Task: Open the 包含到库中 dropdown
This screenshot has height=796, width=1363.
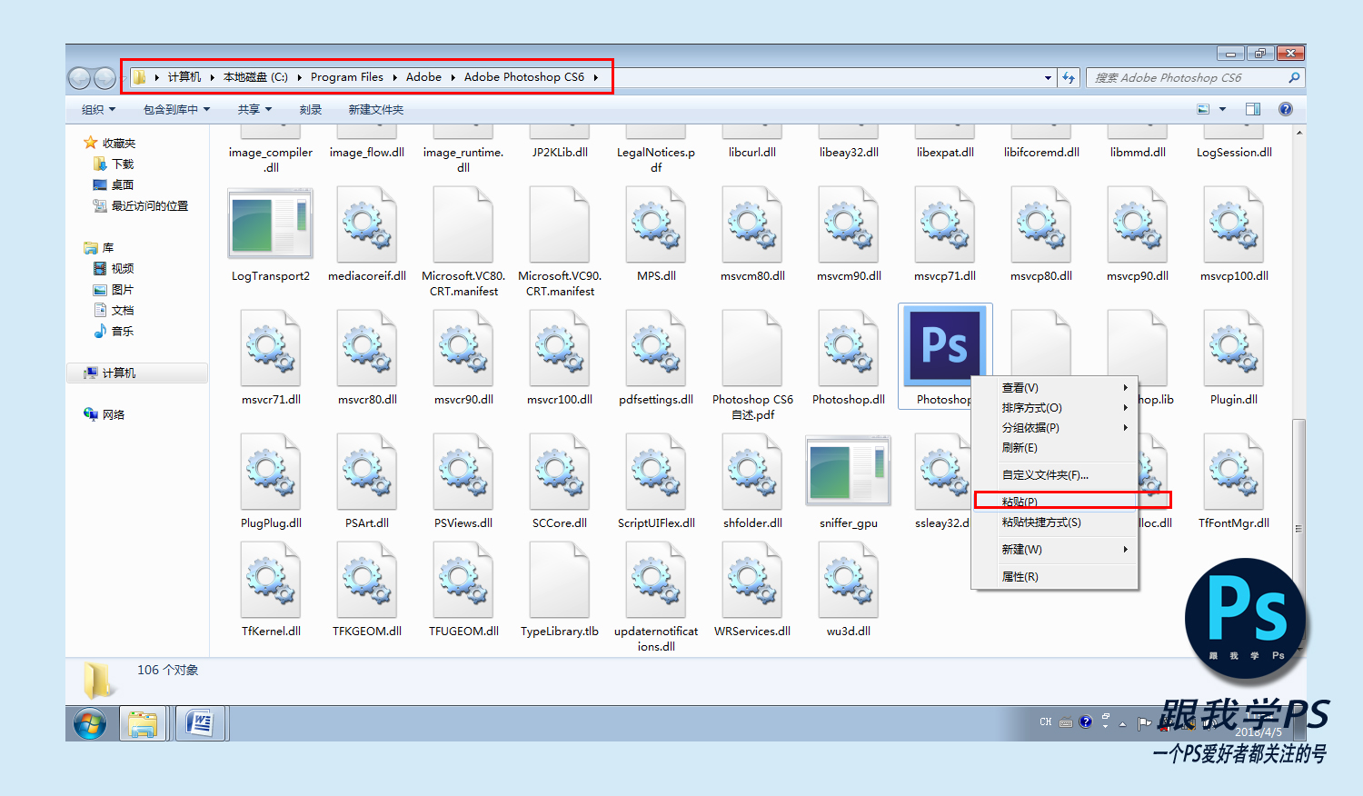Action: click(x=176, y=110)
